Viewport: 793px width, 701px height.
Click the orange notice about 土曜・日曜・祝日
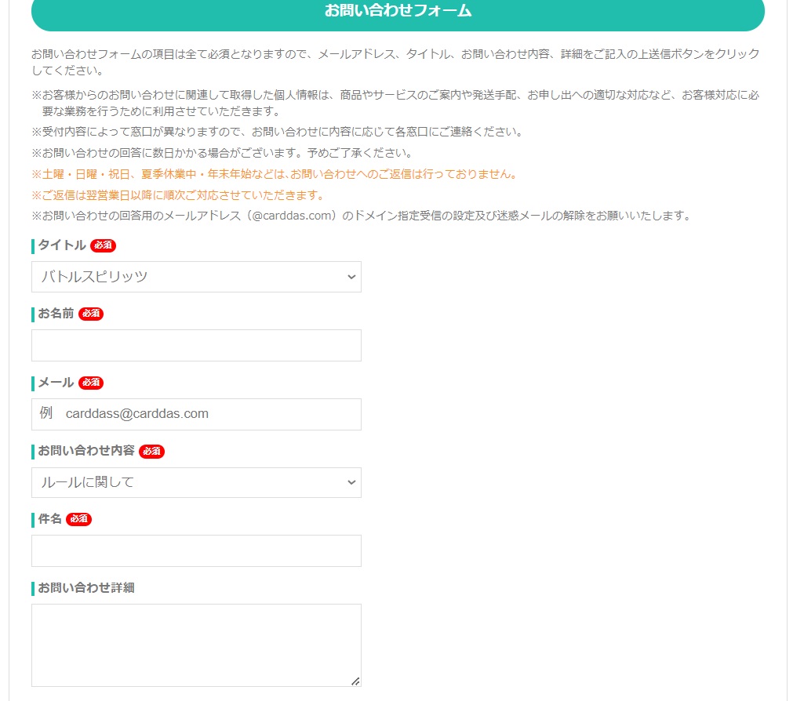click(x=275, y=174)
